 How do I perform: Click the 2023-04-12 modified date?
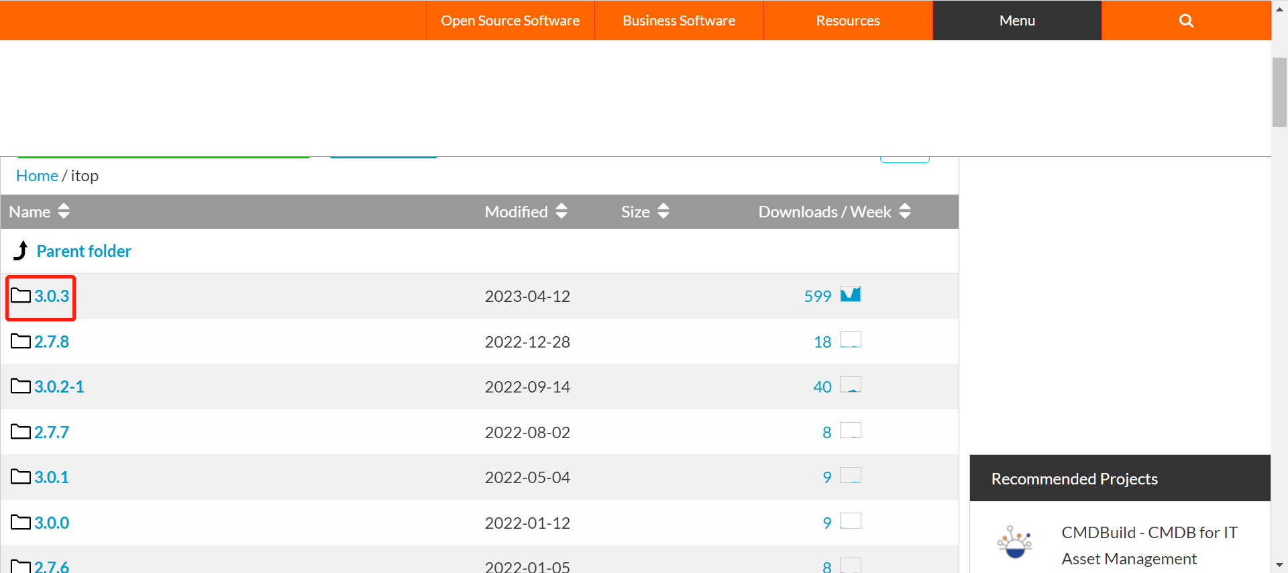click(527, 296)
